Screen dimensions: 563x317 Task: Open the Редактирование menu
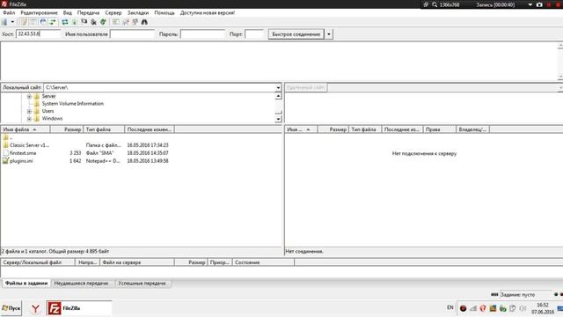coord(39,12)
